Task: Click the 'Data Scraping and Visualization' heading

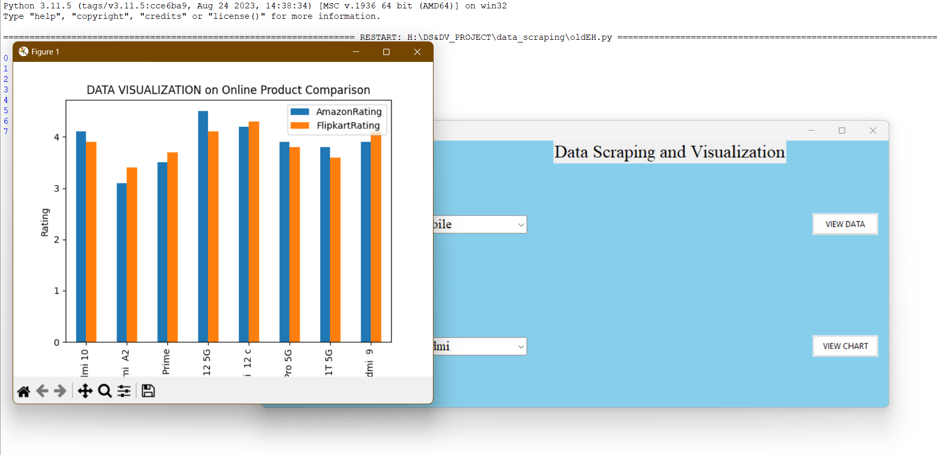Action: coord(669,152)
